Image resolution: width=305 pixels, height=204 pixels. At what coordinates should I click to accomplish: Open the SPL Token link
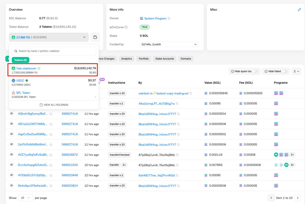pos(23,93)
